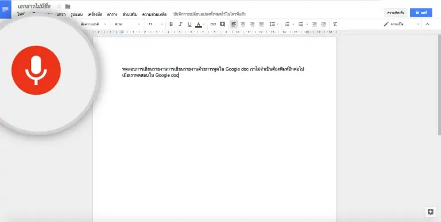Open the รูปแบบ (Format) menu

click(76, 14)
